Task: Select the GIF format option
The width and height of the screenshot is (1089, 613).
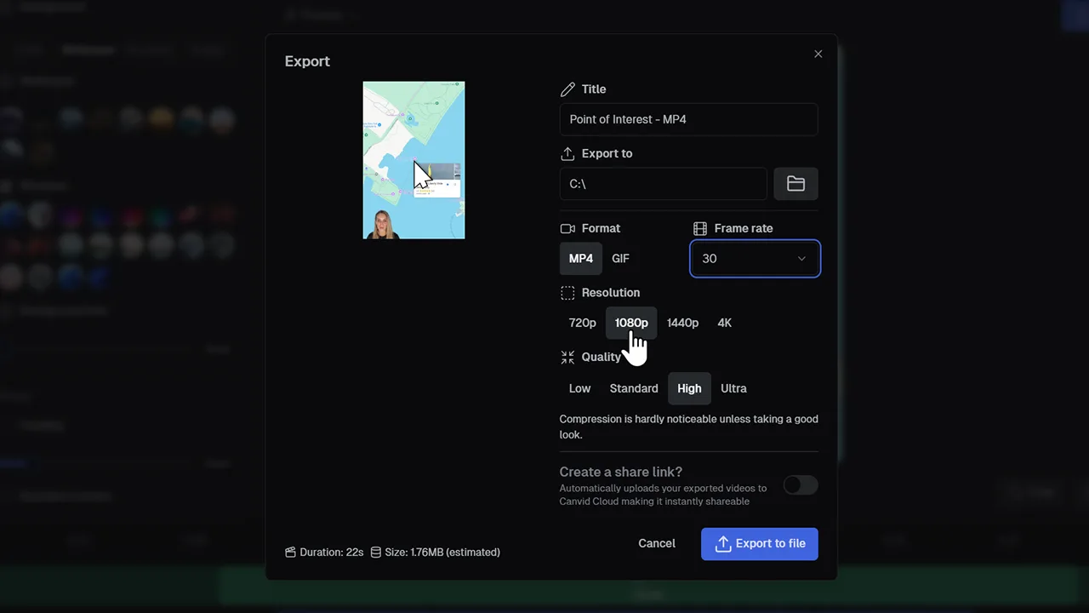Action: click(620, 258)
